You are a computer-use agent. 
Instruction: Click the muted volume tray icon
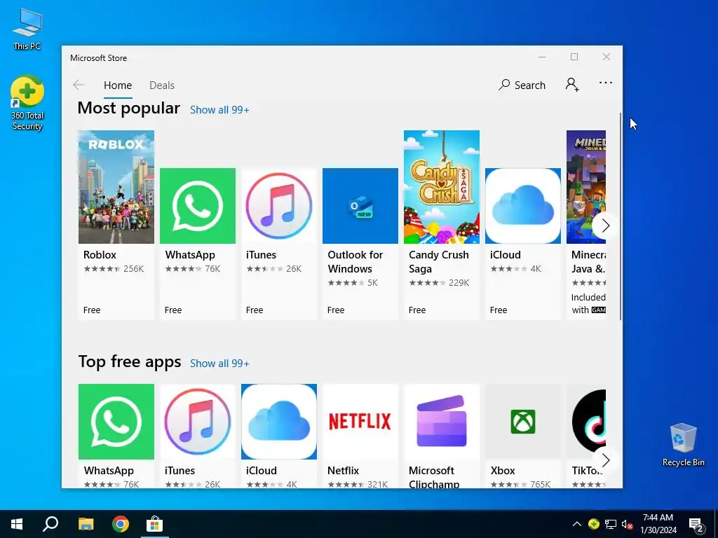[x=628, y=524]
